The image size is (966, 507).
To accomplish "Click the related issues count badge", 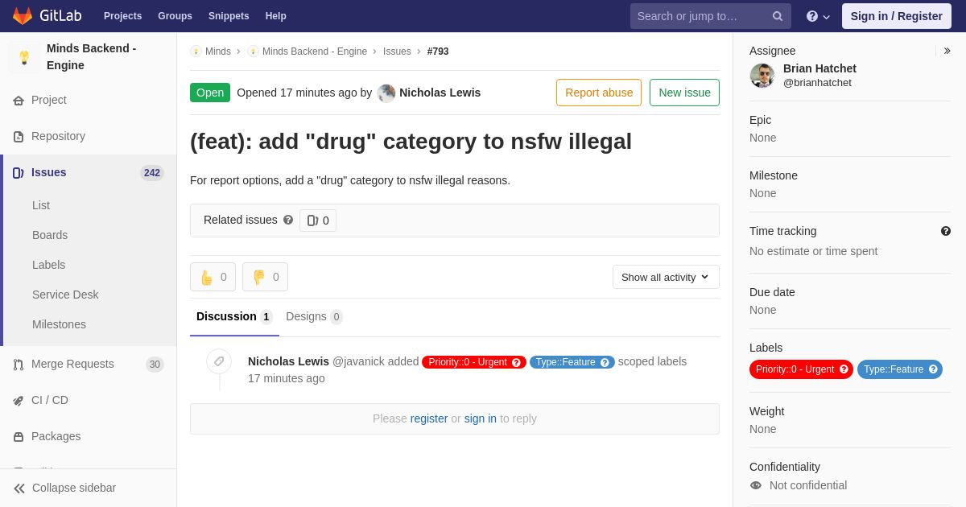I will pos(318,221).
